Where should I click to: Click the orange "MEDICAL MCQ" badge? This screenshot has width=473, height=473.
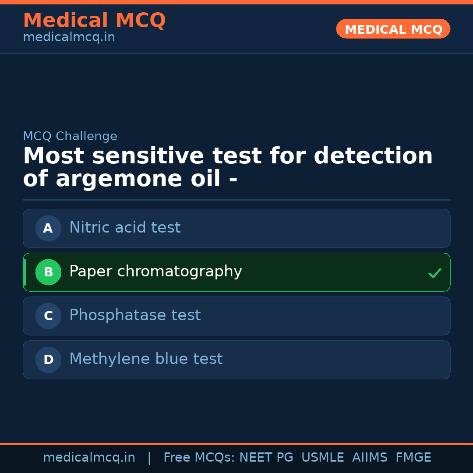[x=393, y=29]
